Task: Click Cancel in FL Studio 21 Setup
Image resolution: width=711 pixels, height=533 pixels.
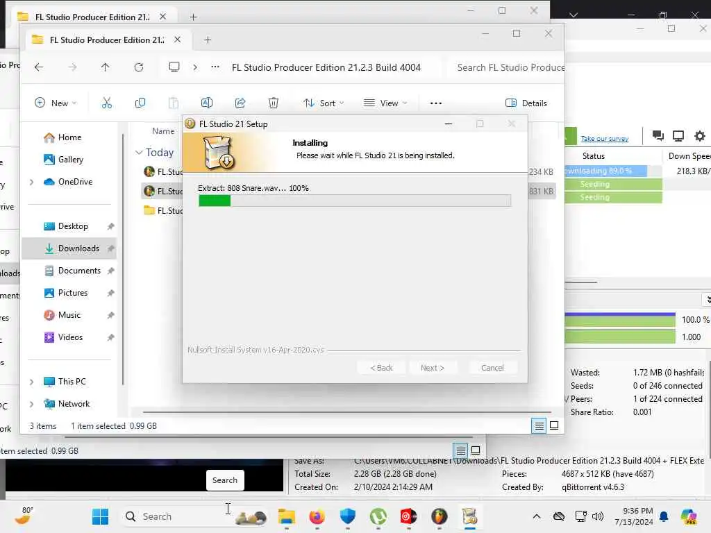Action: [x=492, y=368]
